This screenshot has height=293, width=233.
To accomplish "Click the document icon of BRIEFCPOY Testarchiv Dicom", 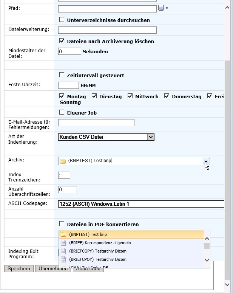I will coord(63,259).
